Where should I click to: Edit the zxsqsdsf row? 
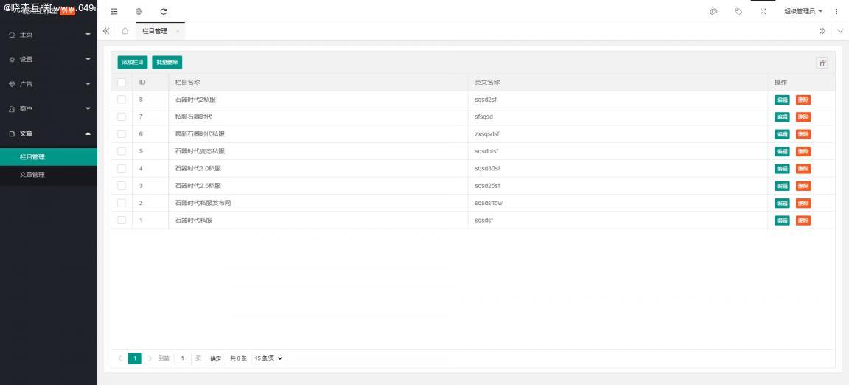tap(782, 134)
